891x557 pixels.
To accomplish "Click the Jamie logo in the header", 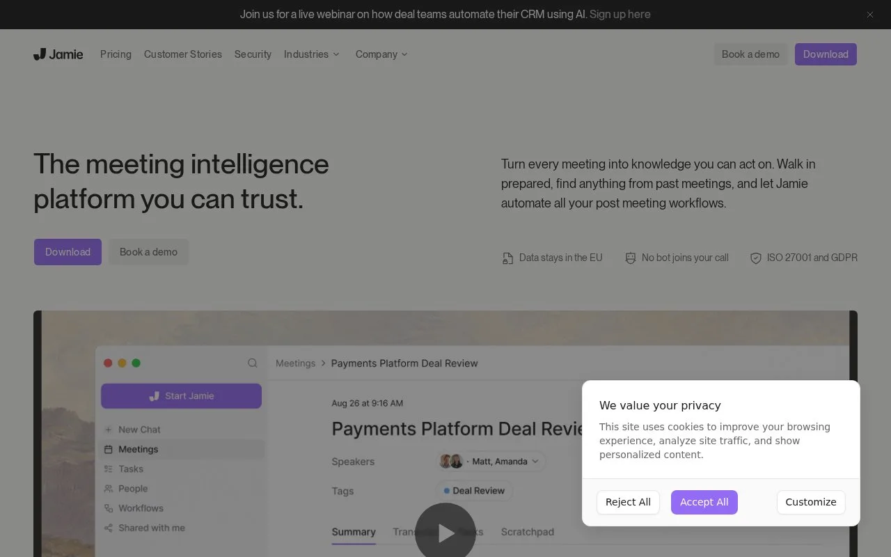I will pyautogui.click(x=58, y=54).
